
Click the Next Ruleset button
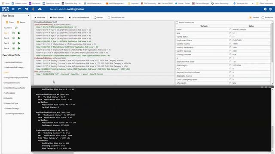pyautogui.click(x=57, y=18)
